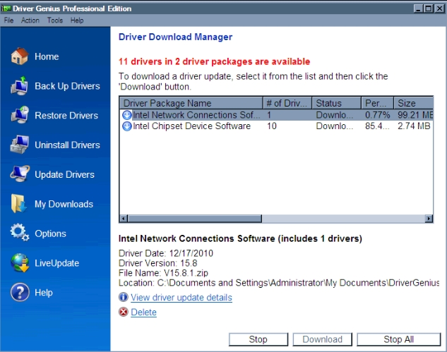This screenshot has height=352, width=447.
Task: Open Back Up Drivers icon in sidebar
Action: tap(19, 86)
